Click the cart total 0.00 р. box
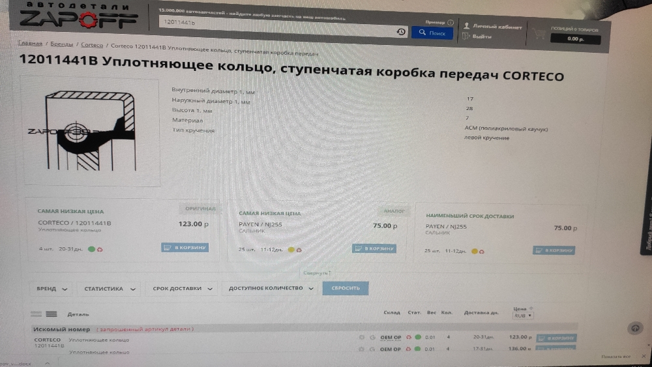Viewport: 652px width, 367px height. [x=575, y=39]
